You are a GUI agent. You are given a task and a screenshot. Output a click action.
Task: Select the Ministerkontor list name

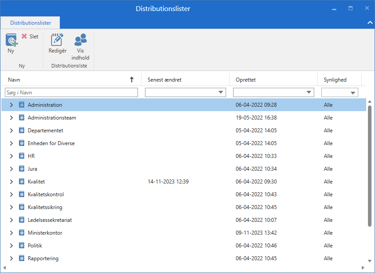(45, 233)
